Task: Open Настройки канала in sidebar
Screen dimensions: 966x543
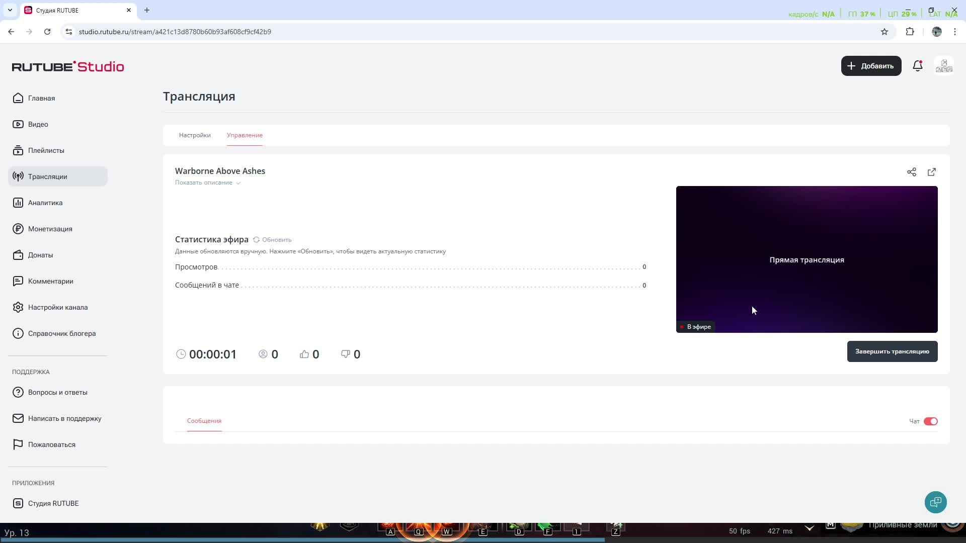Action: [57, 307]
